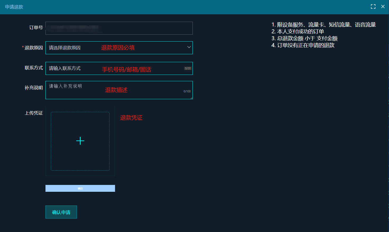Click the 确认申请 button
This screenshot has width=389, height=232.
(61, 212)
